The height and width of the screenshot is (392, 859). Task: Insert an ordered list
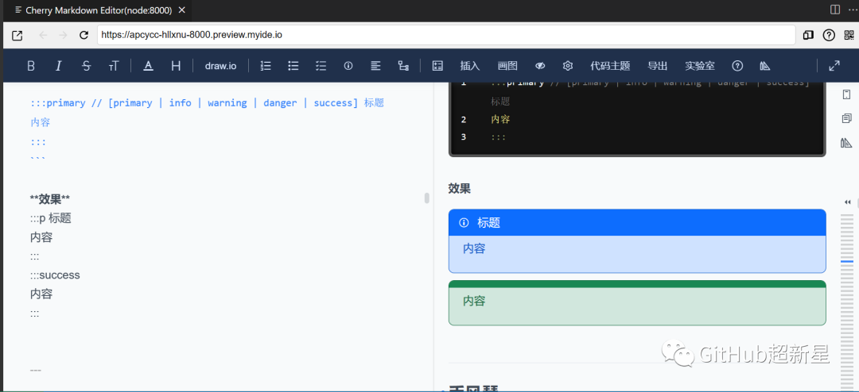click(266, 66)
